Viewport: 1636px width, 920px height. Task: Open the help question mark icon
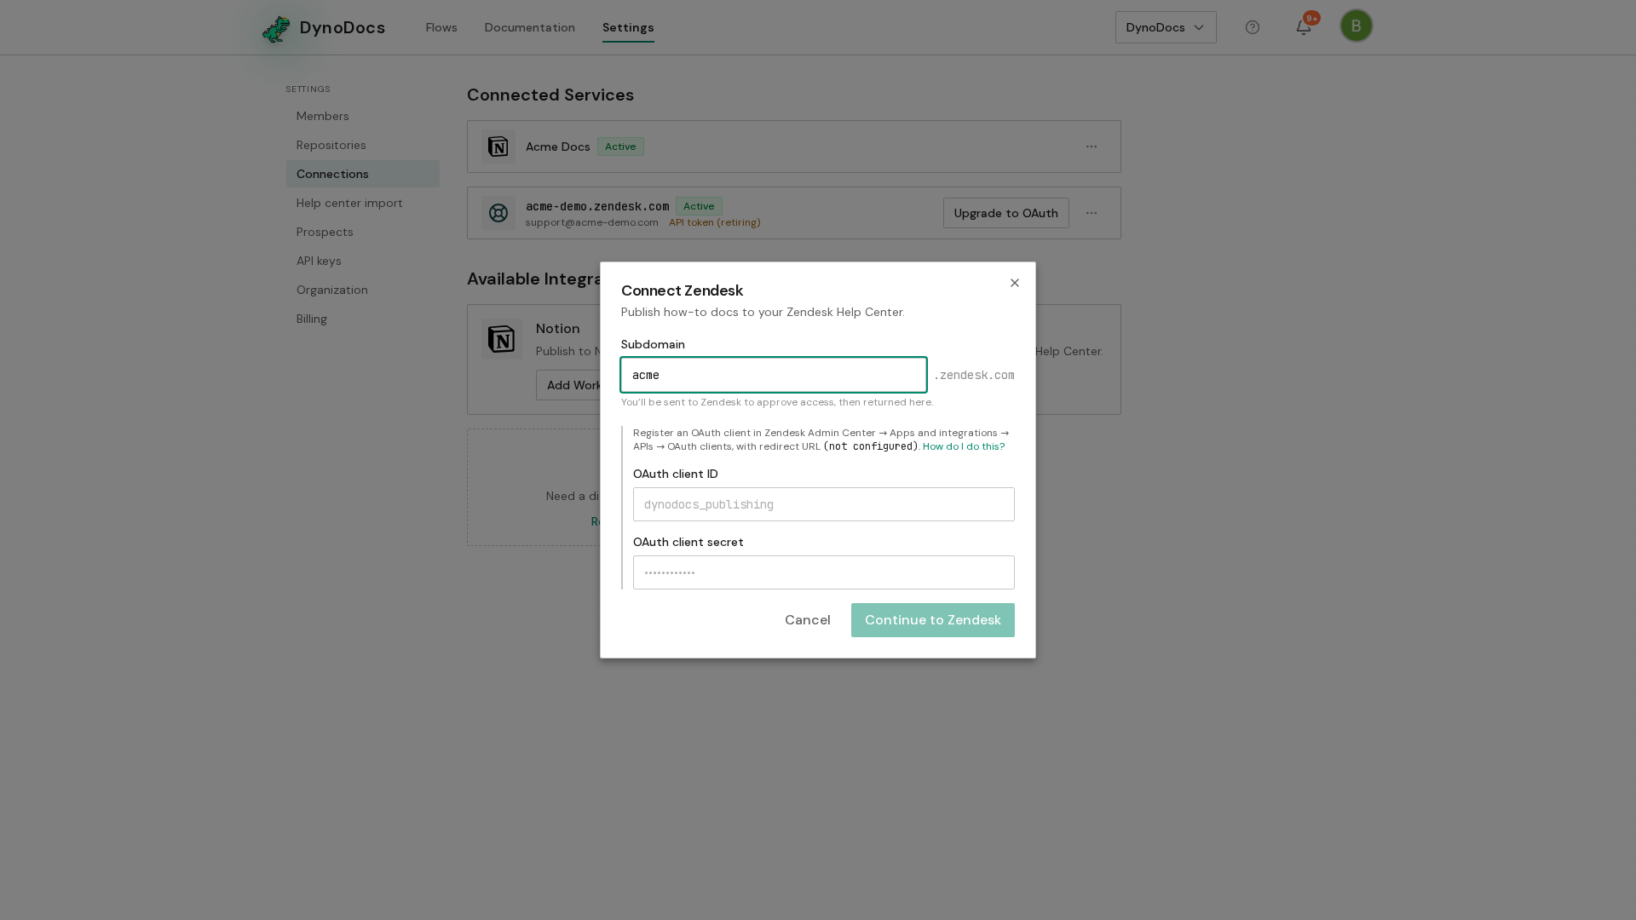pos(1253,27)
